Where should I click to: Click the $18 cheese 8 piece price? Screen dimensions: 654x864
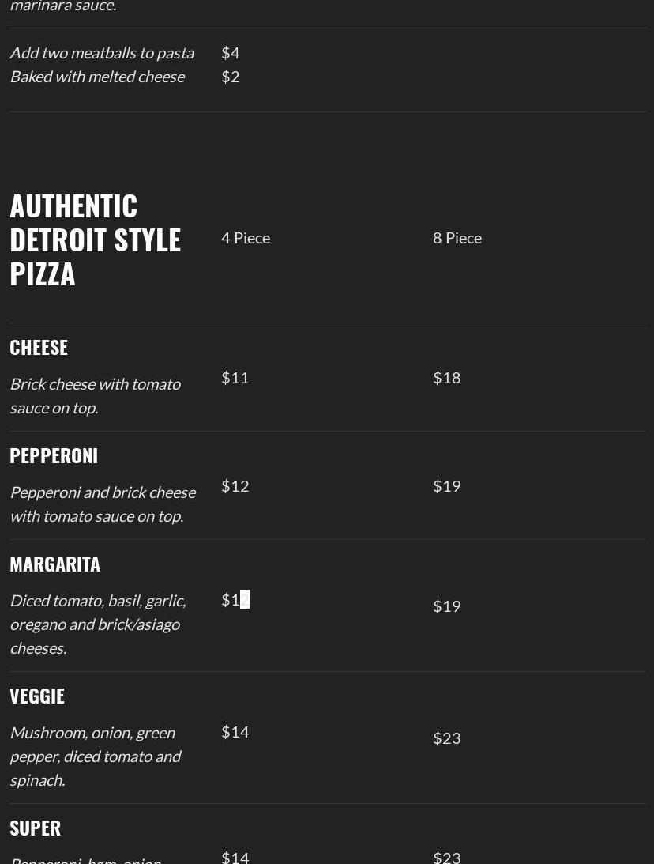[446, 378]
